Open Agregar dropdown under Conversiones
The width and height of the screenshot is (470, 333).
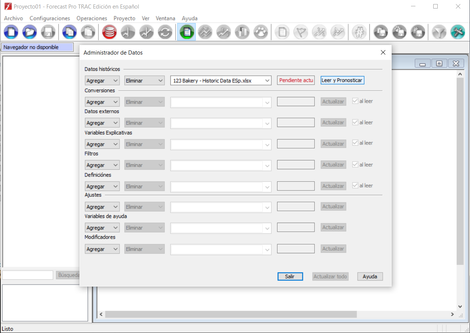point(102,102)
